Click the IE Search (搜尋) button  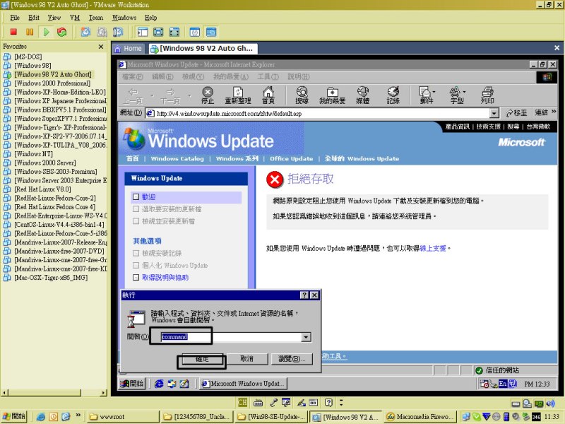[302, 95]
